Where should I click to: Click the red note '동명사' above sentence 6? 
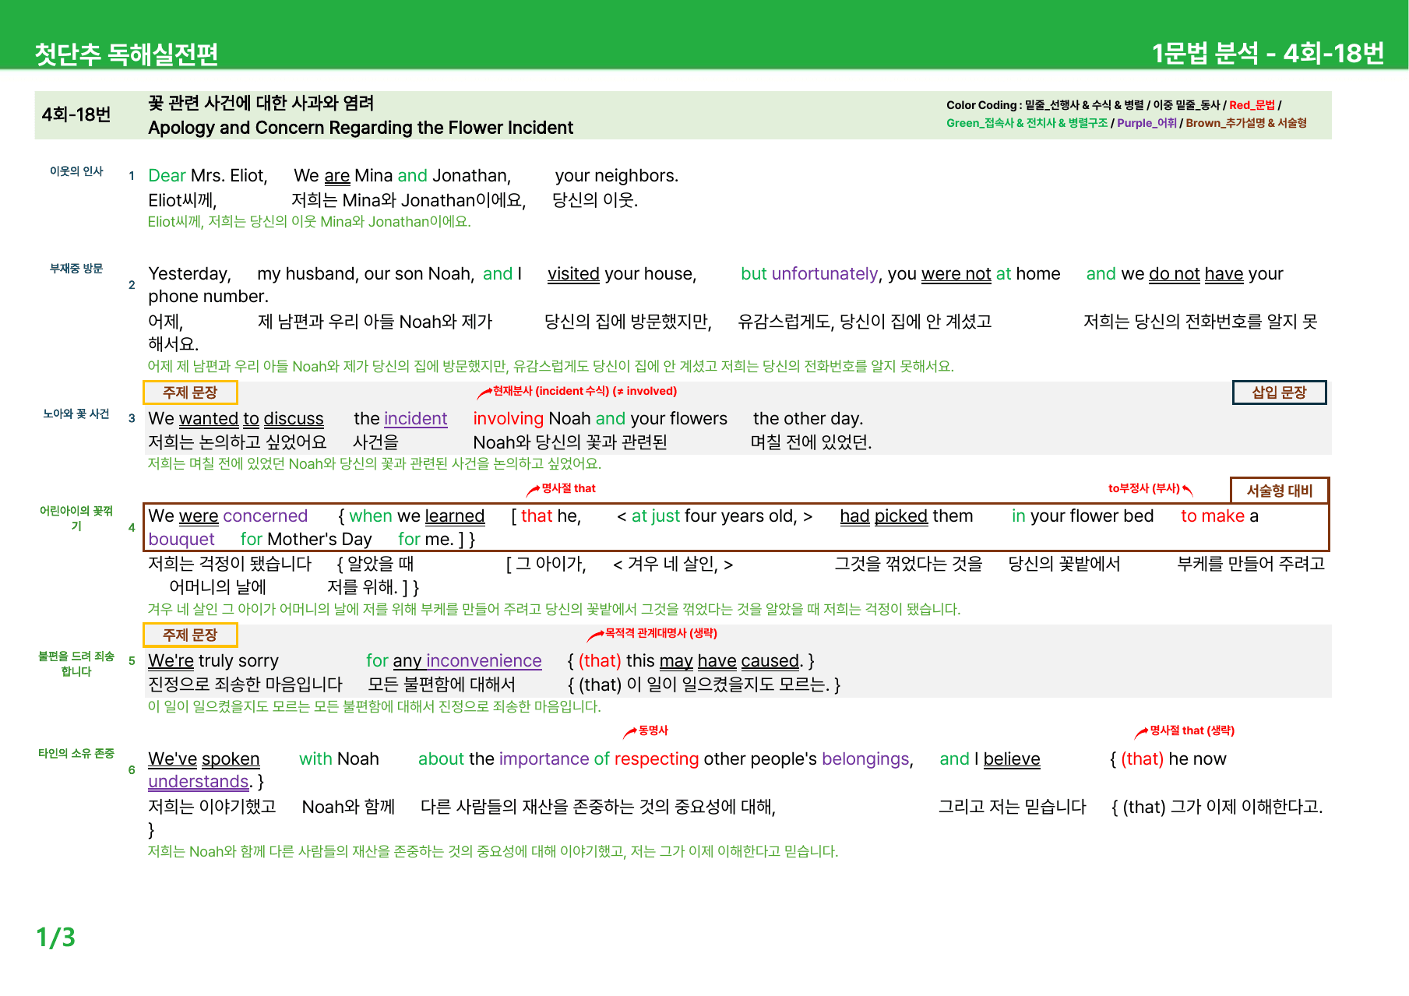pyautogui.click(x=653, y=730)
